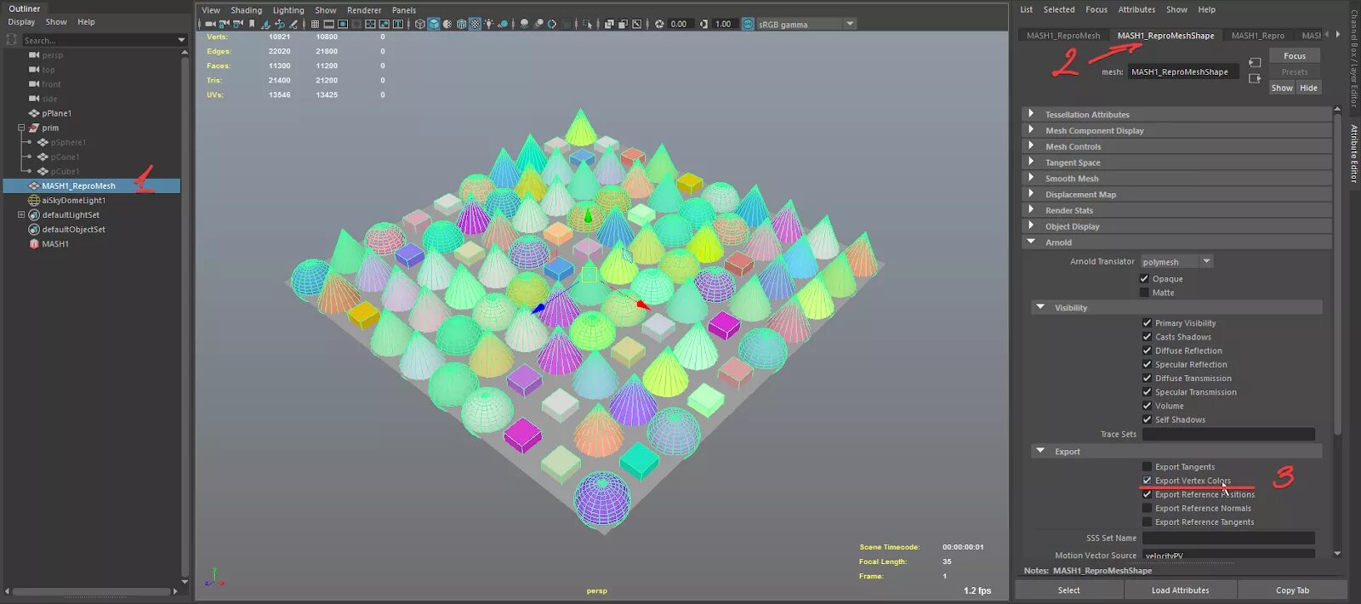Toggle Casts Shadows checkbox
Screen dimensions: 1361x604
click(1147, 336)
